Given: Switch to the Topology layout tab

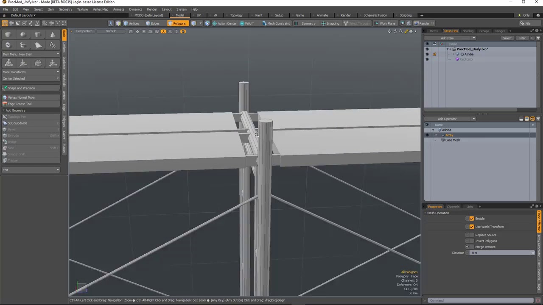Looking at the screenshot, I should (236, 15).
